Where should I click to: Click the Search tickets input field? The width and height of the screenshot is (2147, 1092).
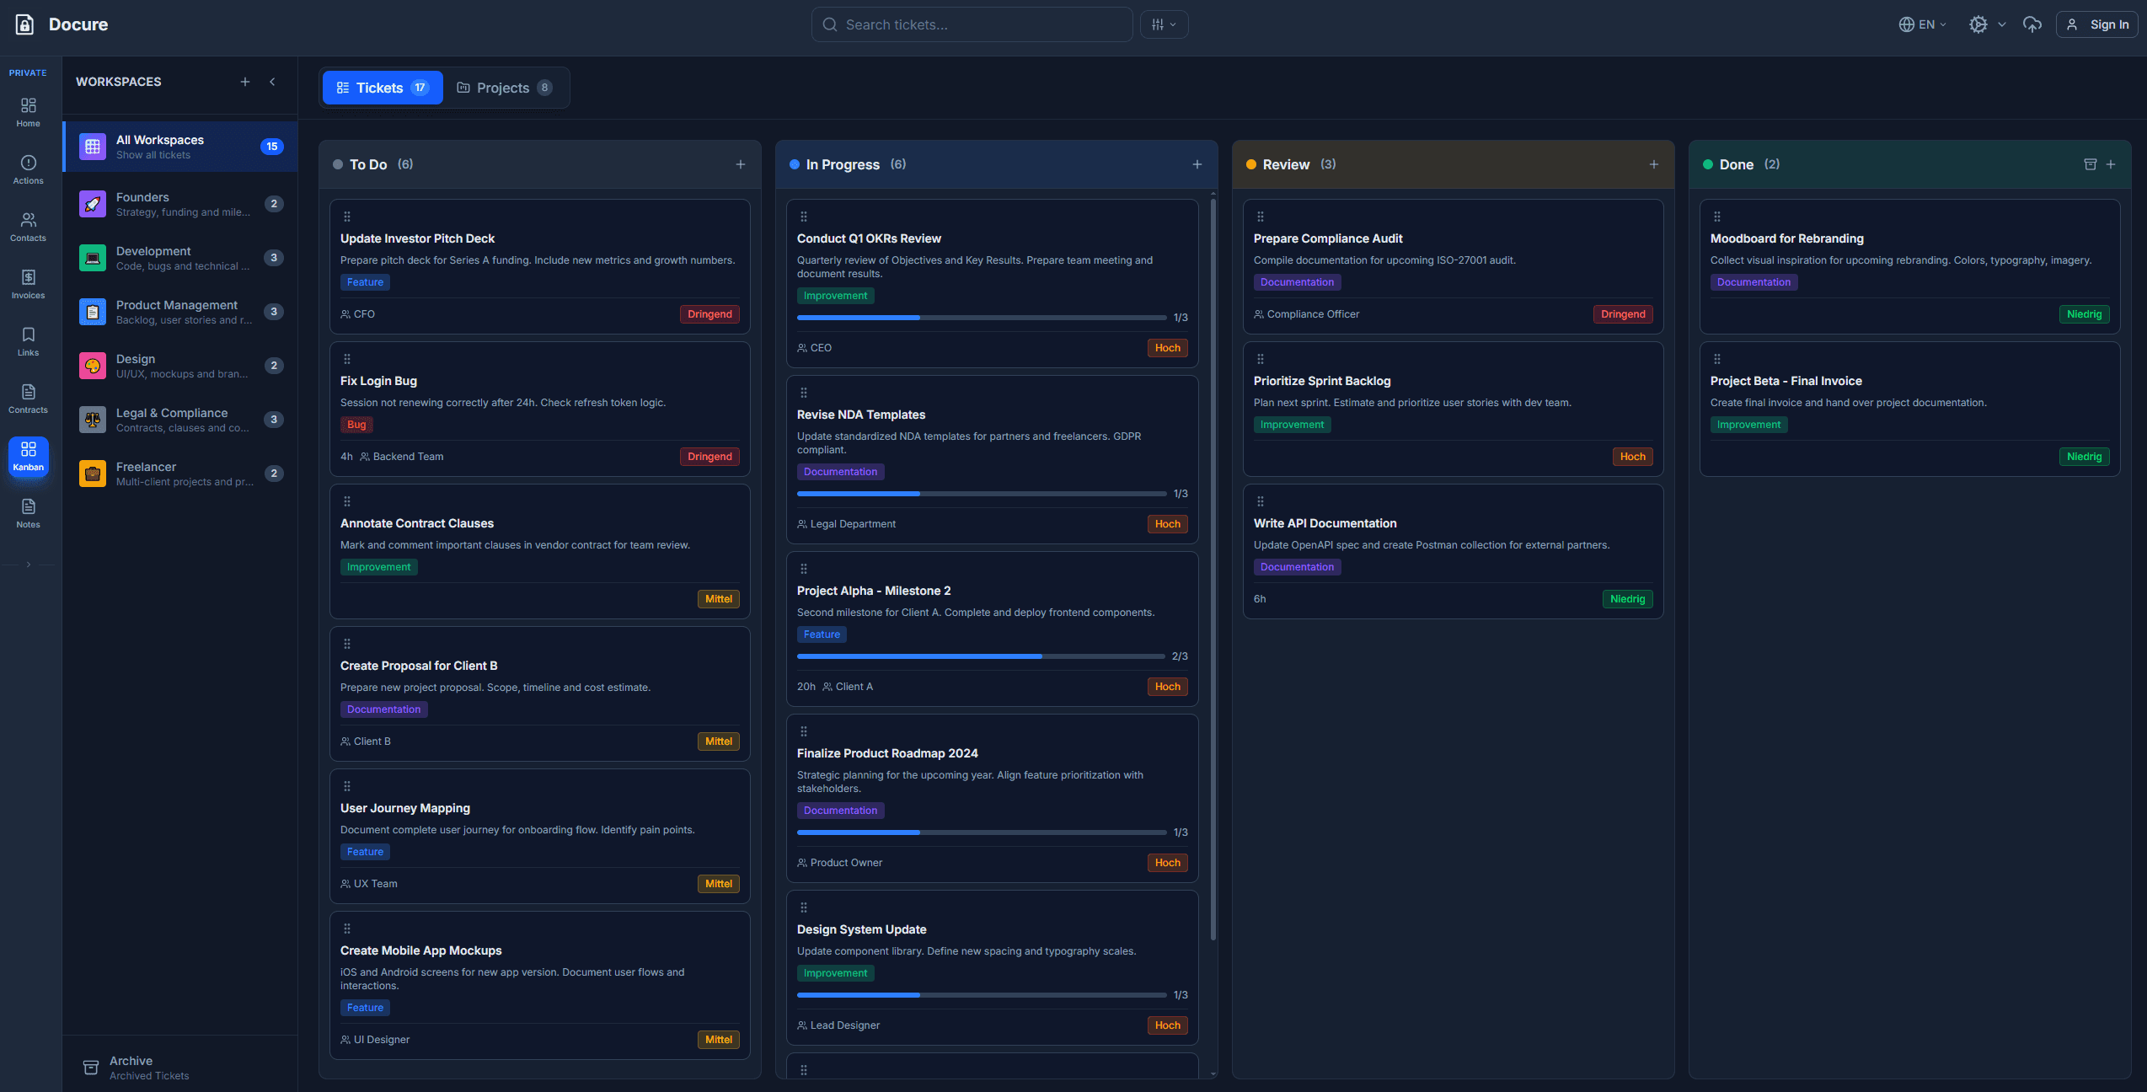click(971, 24)
